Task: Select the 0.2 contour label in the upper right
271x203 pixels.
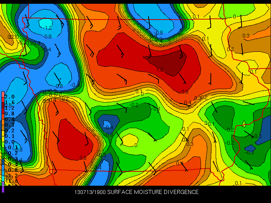Action: [230, 49]
